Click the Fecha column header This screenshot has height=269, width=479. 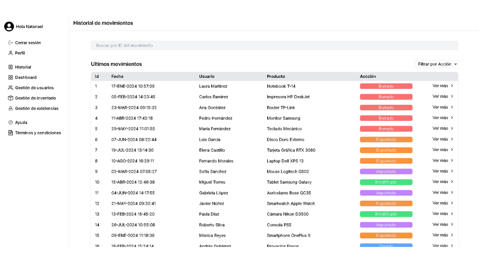click(117, 76)
